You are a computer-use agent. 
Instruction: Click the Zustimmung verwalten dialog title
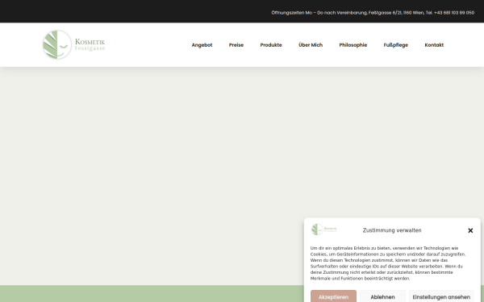coord(392,230)
